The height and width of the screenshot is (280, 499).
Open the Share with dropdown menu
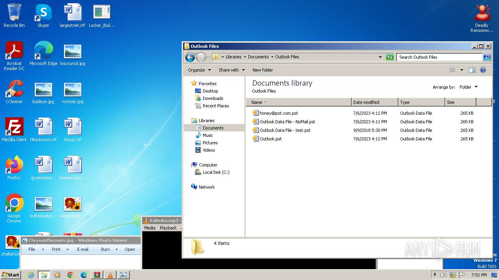tap(232, 70)
